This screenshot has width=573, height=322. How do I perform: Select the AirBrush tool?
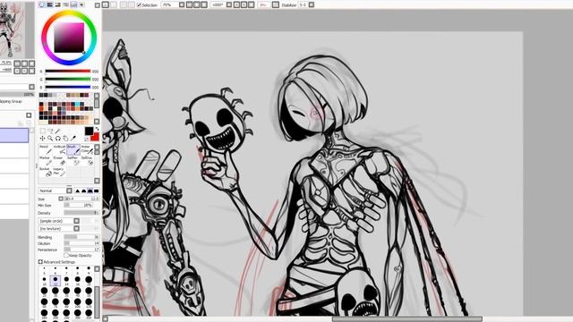tap(59, 149)
